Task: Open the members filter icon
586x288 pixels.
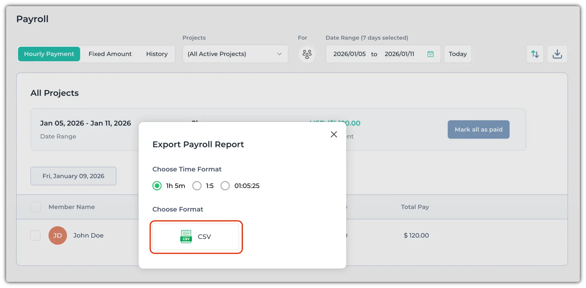Action: click(x=307, y=54)
